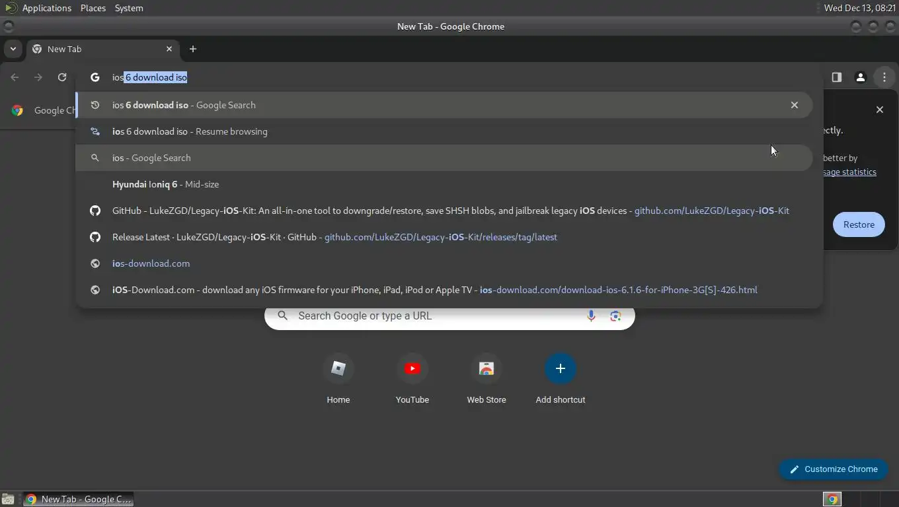Viewport: 899px width, 507px height.
Task: Search by image with Google Lens icon
Action: click(615, 316)
